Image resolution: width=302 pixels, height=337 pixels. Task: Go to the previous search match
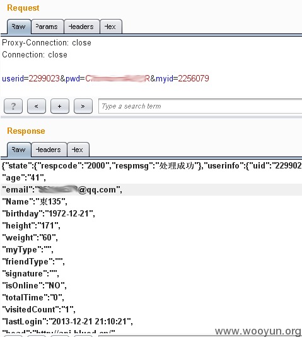(37, 106)
